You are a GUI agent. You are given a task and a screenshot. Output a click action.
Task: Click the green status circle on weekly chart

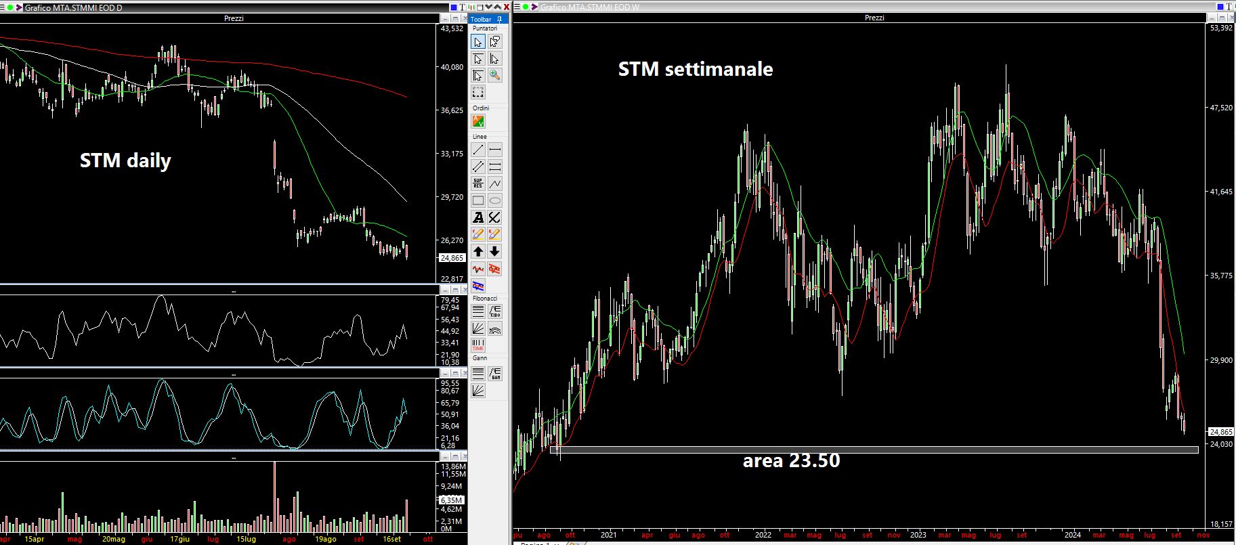(526, 7)
